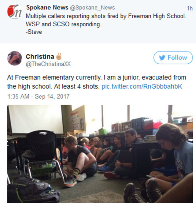This screenshot has width=196, height=203.
Task: Open Christina's profile picture
Action: [x=15, y=58]
